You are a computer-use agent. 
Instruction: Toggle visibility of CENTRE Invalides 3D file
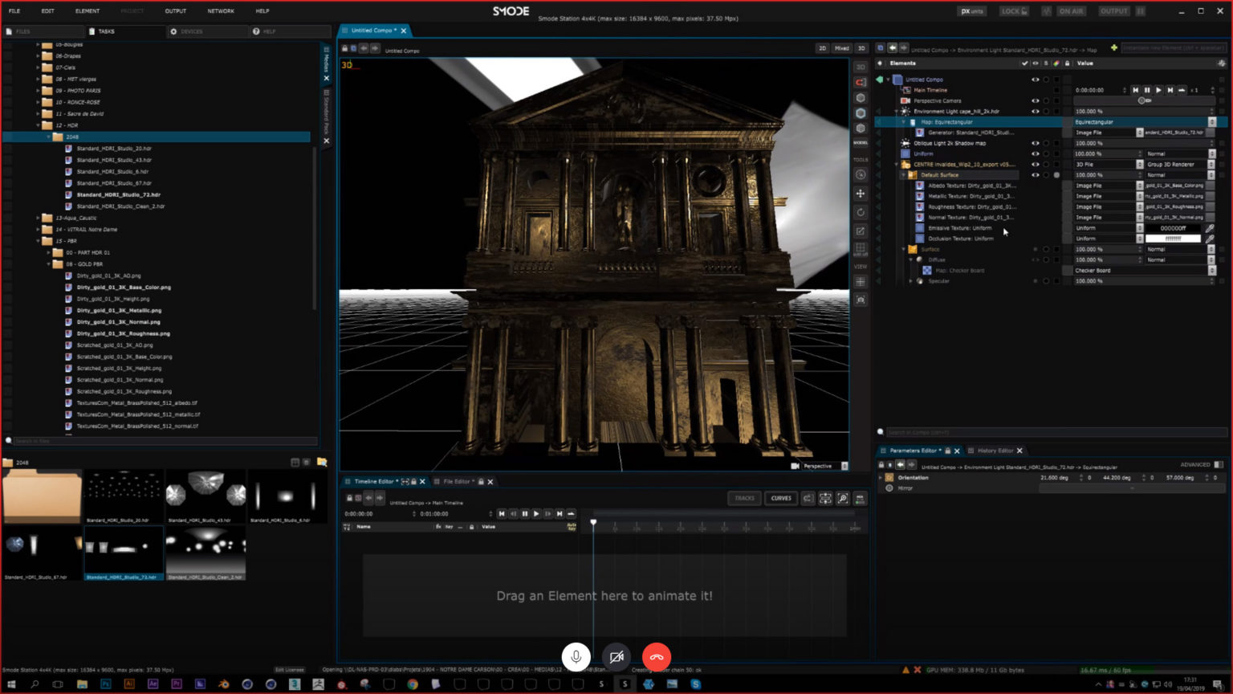(x=1035, y=164)
